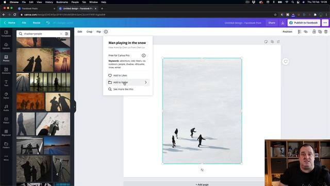Open the Videos panel in the sidebar
Screen dimensions: 330x186
6,120
